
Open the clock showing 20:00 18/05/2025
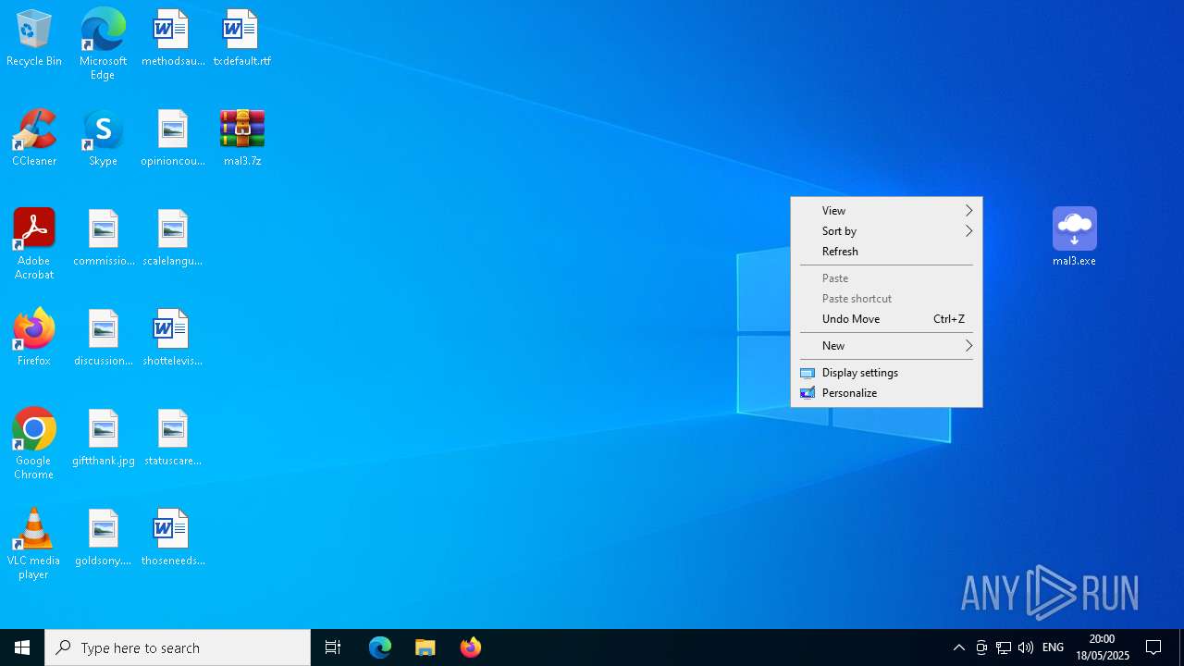(x=1102, y=647)
